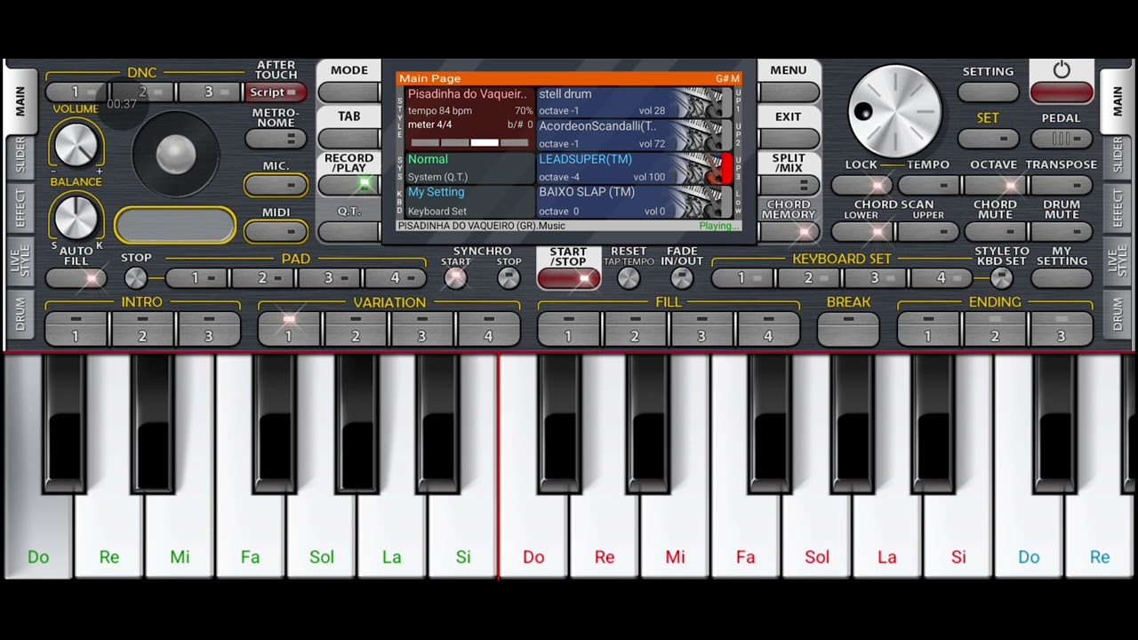Click the Synchro Stop round button
The height and width of the screenshot is (640, 1138).
(509, 278)
